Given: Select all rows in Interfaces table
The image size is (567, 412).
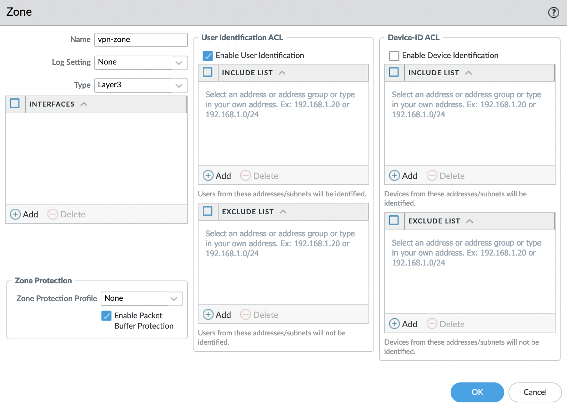Looking at the screenshot, I should point(15,104).
